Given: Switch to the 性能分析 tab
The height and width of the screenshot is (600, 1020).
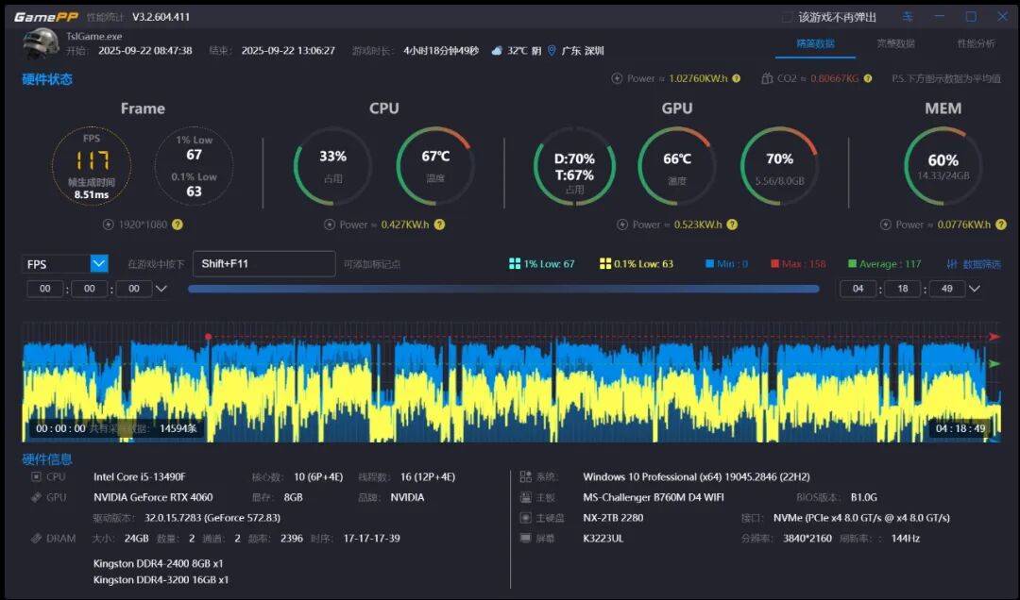Looking at the screenshot, I should tap(976, 43).
